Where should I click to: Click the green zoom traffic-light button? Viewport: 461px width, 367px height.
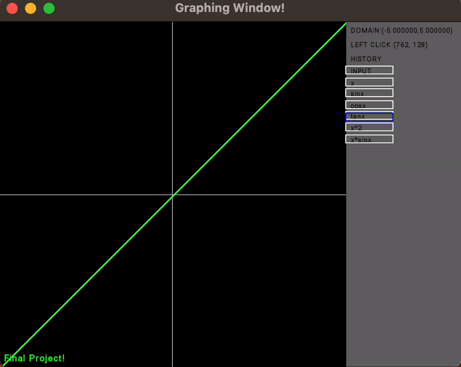[x=48, y=9]
